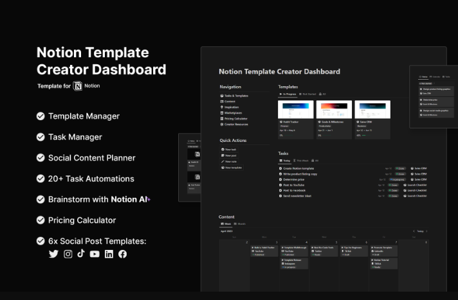Screen dimensions: 458x300
Task: Open the Habit Tracker template thumbnail
Action: pyautogui.click(x=295, y=109)
